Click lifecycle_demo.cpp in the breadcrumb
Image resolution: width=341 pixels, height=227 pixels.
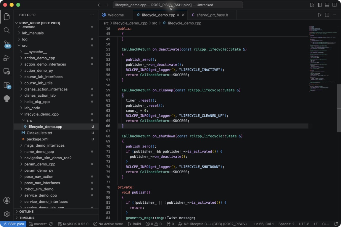(x=184, y=23)
